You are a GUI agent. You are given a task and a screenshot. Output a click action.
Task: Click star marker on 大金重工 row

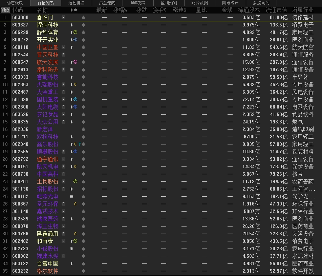[x=71, y=92]
